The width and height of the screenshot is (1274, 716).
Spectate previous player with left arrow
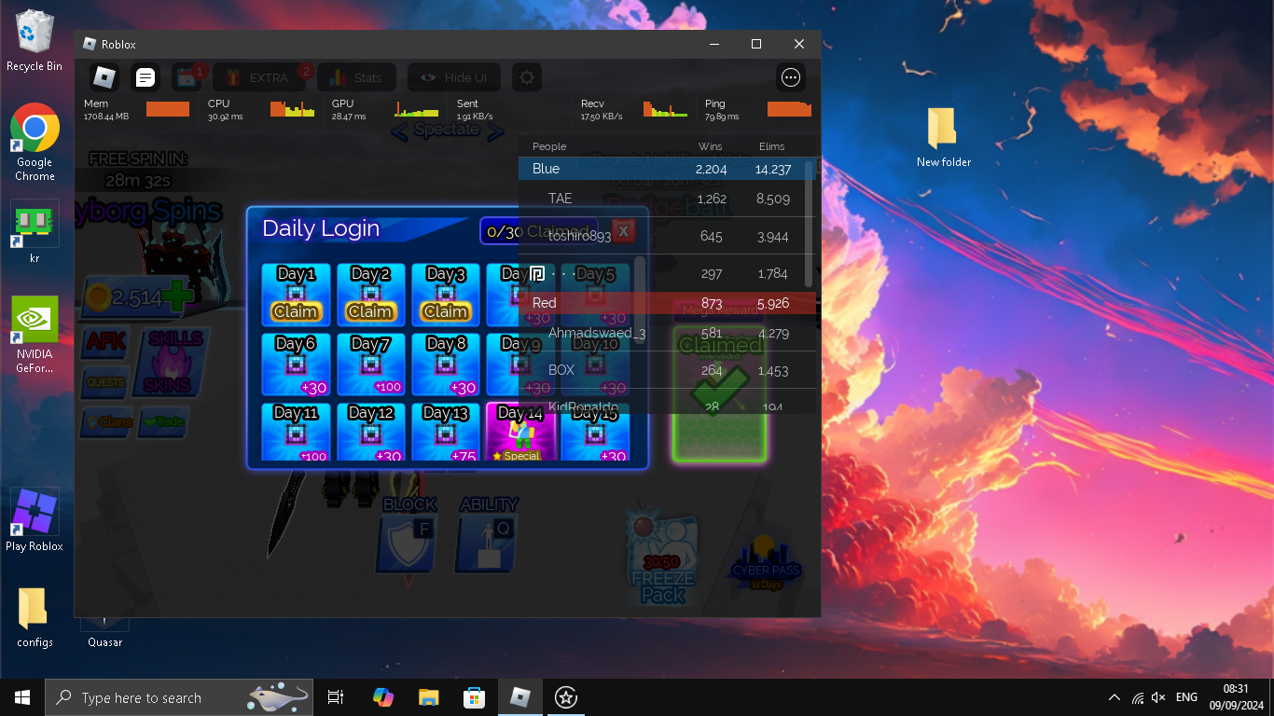[x=399, y=131]
